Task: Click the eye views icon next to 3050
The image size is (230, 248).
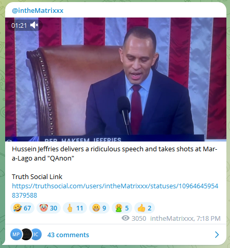Action: pos(126,218)
